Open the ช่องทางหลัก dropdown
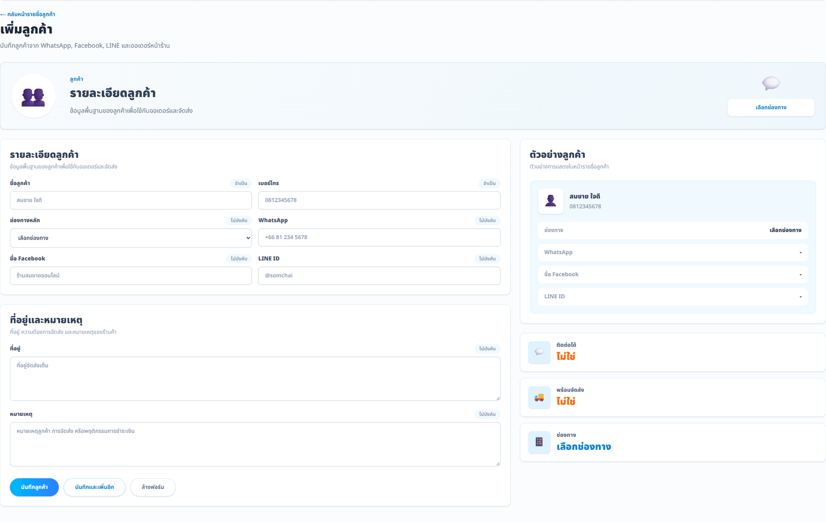Image resolution: width=826 pixels, height=522 pixels. click(131, 238)
